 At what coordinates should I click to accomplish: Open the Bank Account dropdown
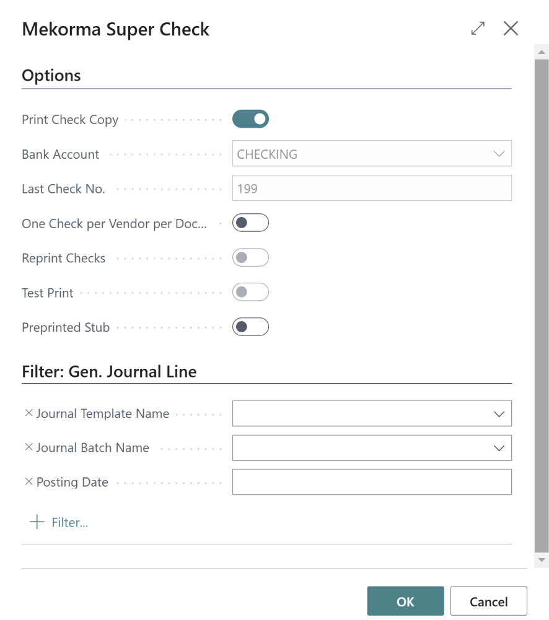point(499,153)
